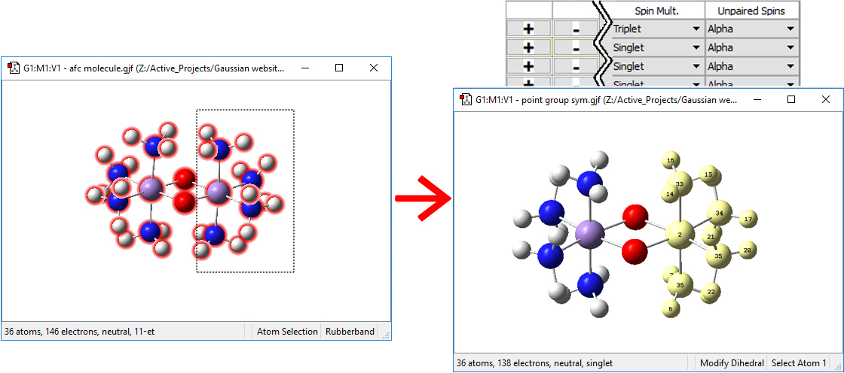Click the minus button in the second Singlet row
Image resolution: width=844 pixels, height=373 pixels.
575,66
